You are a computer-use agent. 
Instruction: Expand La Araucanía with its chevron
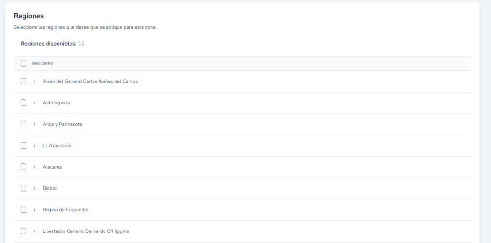35,145
